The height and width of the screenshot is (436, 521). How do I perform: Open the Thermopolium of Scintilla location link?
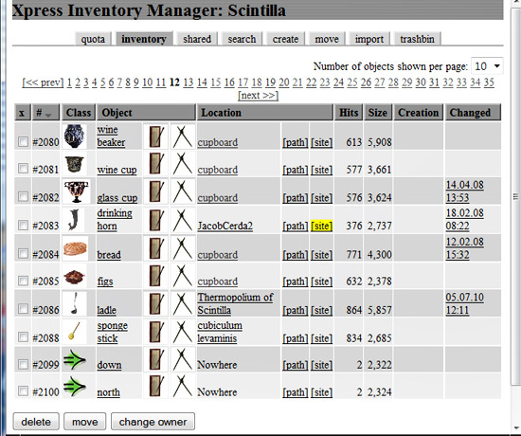coord(235,303)
